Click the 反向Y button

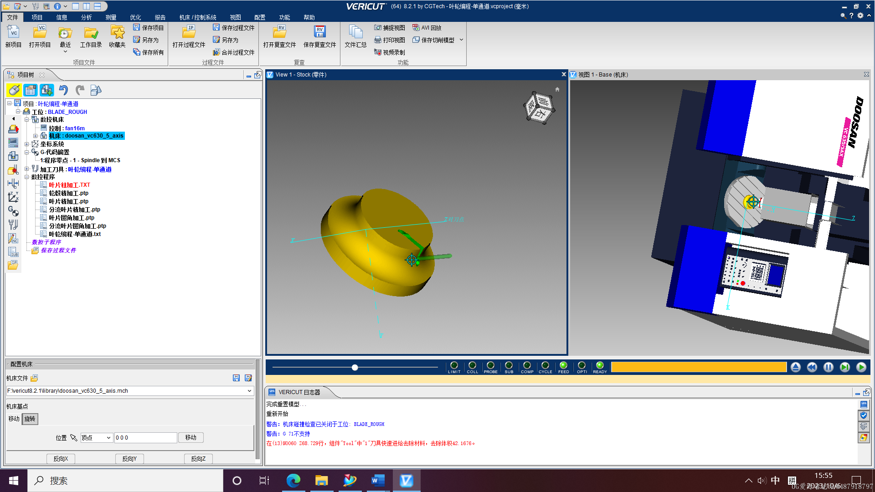click(129, 459)
